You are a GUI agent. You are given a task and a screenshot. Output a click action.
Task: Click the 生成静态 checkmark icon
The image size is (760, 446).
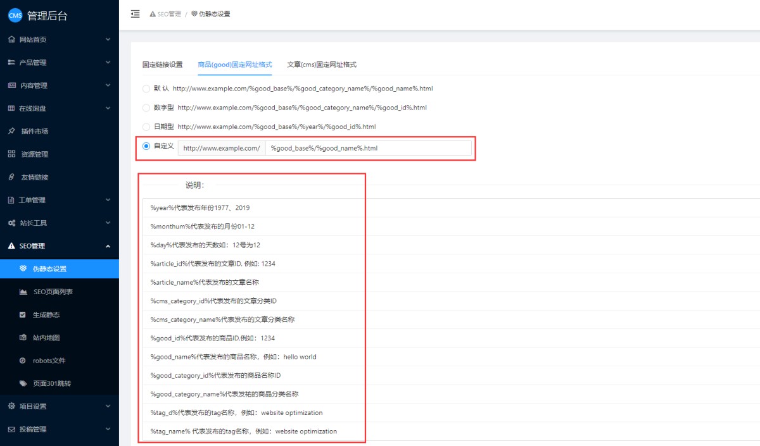point(23,314)
